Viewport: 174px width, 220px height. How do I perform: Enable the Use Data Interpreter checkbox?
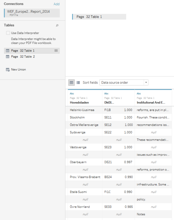pyautogui.click(x=8, y=33)
